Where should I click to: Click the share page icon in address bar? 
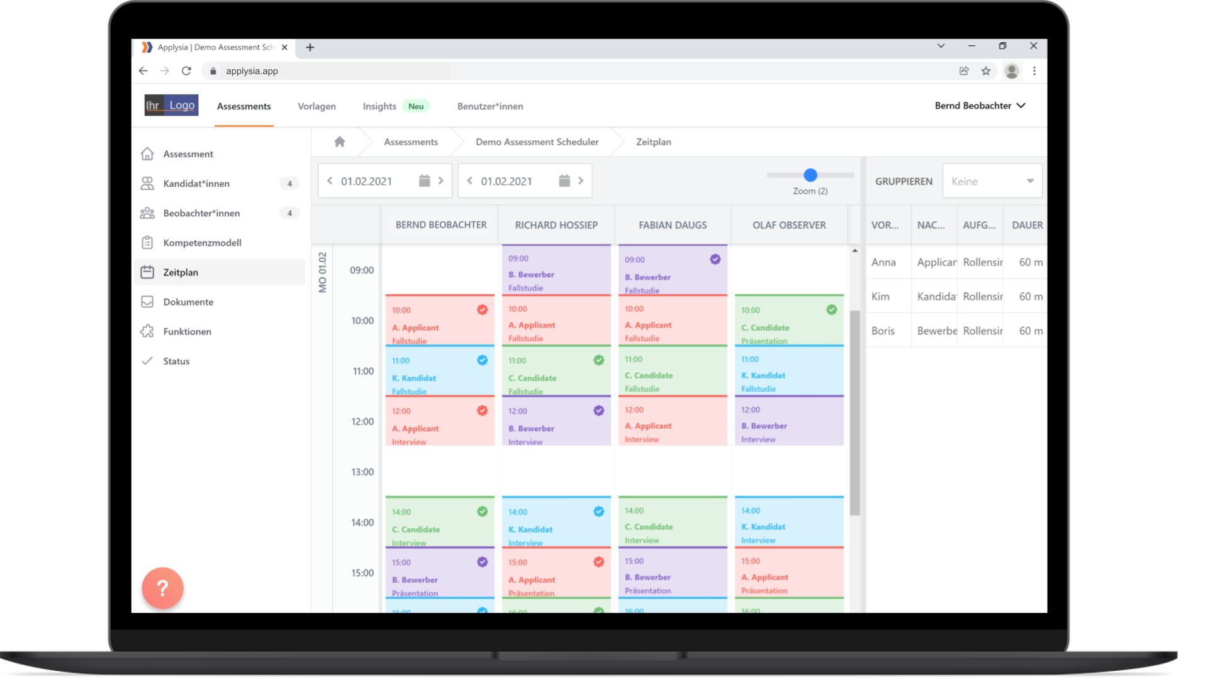click(964, 71)
